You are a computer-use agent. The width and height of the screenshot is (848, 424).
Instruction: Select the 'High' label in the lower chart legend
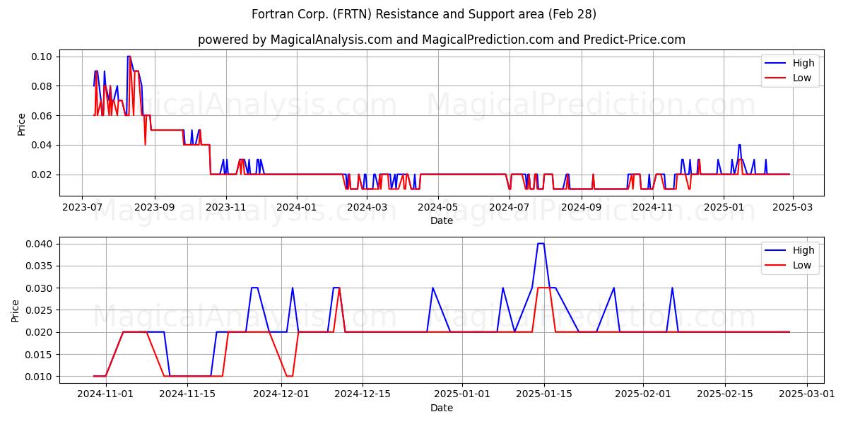[x=803, y=250]
